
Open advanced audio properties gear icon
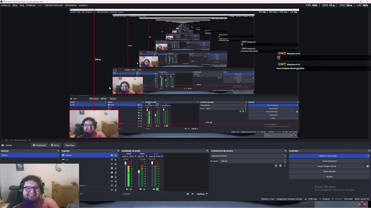coord(192,194)
